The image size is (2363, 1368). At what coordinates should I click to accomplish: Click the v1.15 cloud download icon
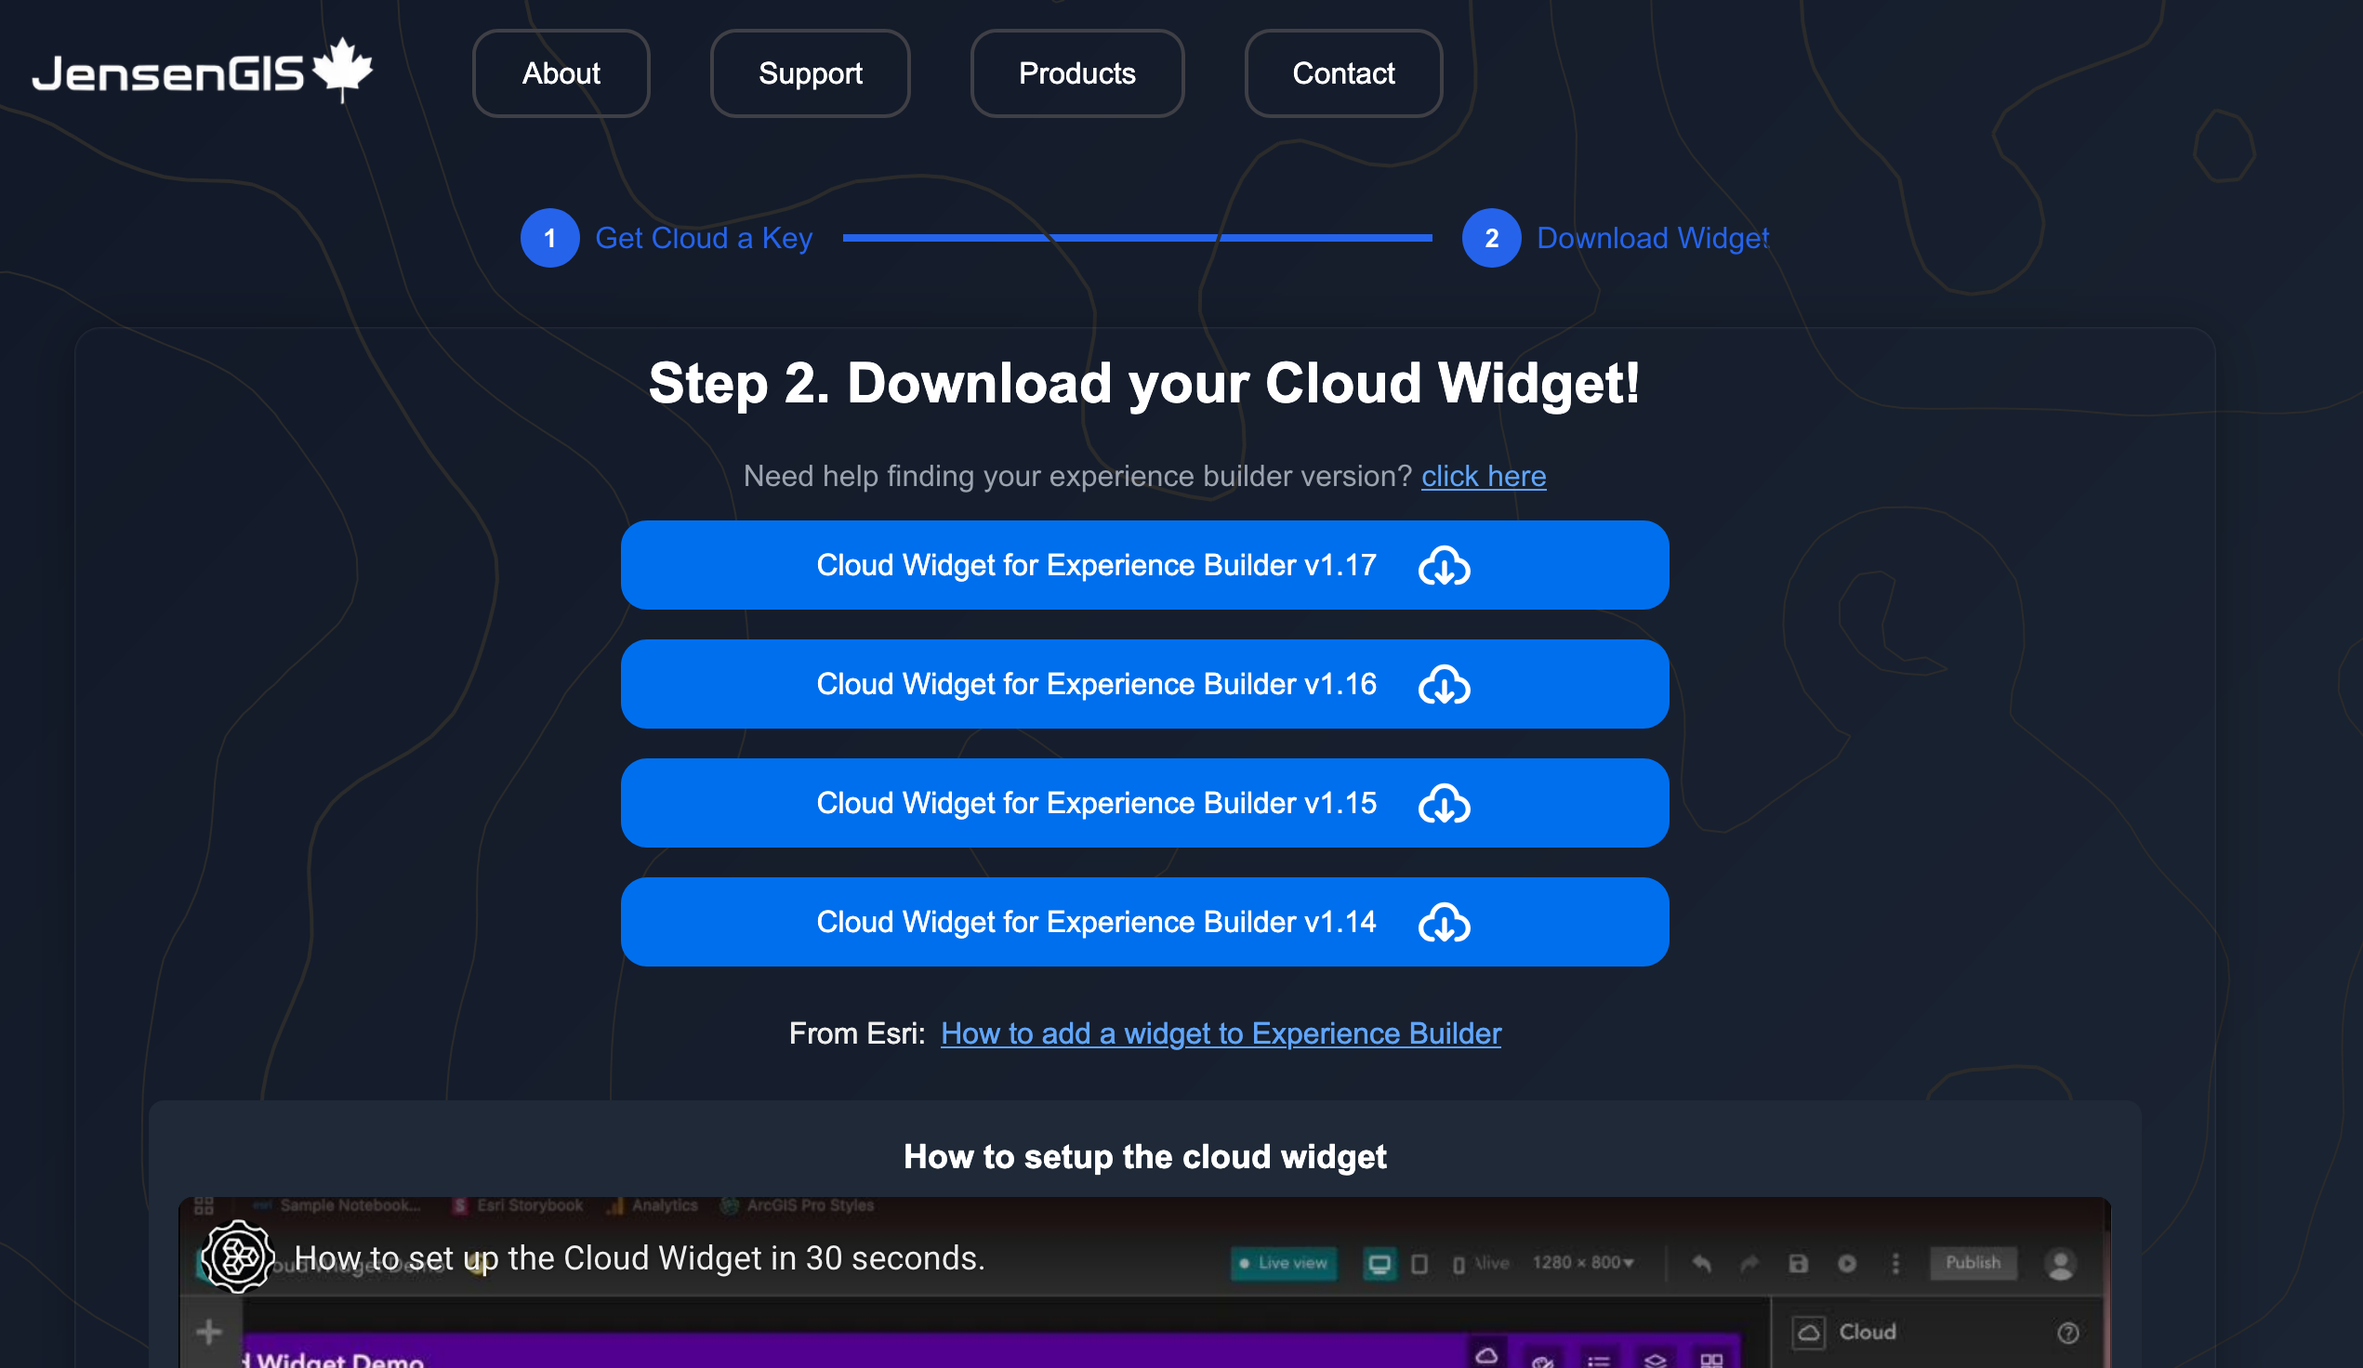pos(1443,805)
